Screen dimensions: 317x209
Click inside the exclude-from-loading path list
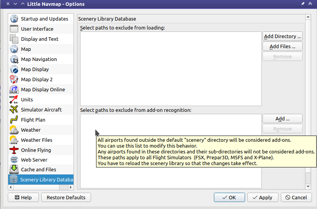pos(171,69)
